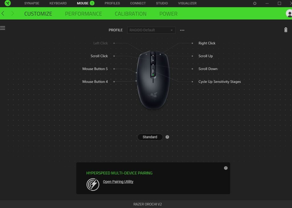Open the hamburger sidebar menu
Image resolution: width=292 pixels, height=208 pixels.
(3, 28)
